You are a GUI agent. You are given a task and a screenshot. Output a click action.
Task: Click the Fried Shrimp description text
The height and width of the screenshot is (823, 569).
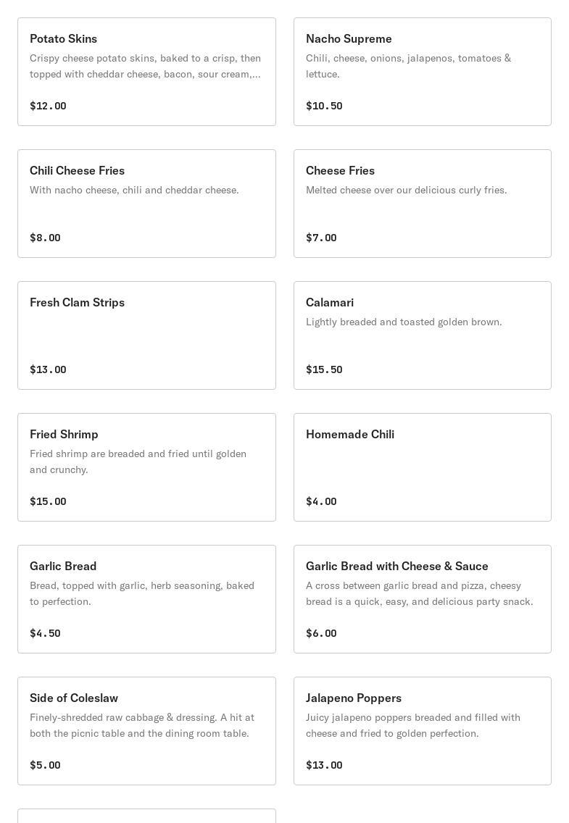pyautogui.click(x=138, y=461)
